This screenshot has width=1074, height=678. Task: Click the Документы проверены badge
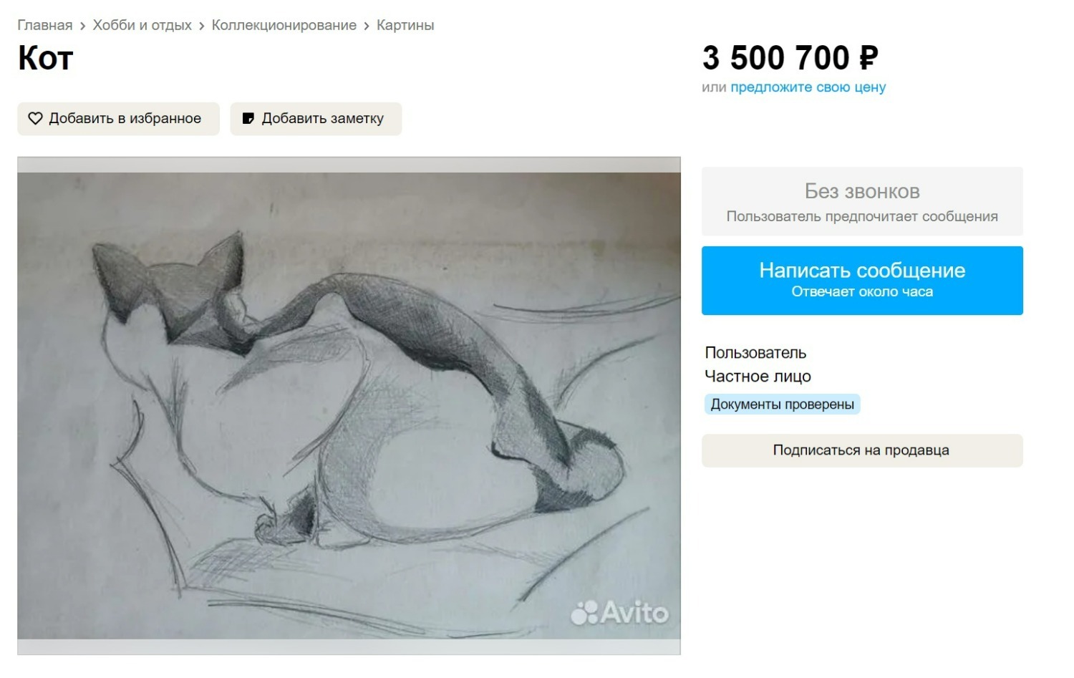[782, 405]
